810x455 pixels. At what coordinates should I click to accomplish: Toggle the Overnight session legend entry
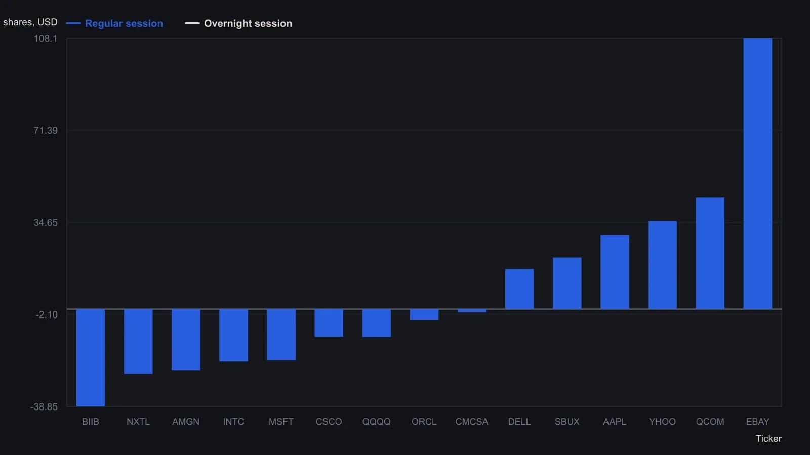pyautogui.click(x=238, y=23)
